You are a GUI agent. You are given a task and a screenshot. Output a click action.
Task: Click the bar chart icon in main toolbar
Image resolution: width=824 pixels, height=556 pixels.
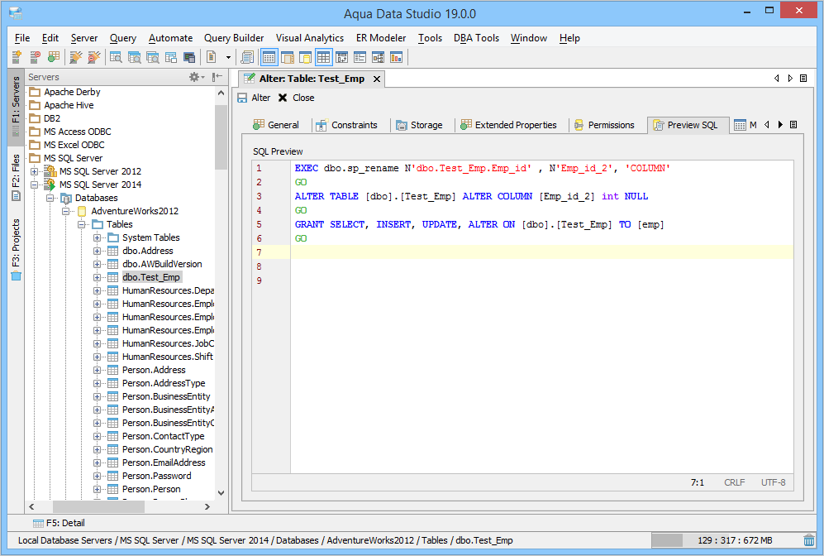(x=396, y=57)
